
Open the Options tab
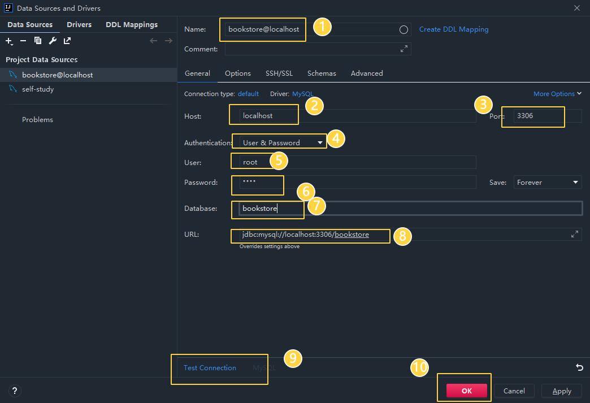[238, 73]
